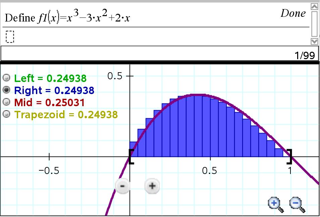This screenshot has height=217, width=320.
Task: Click the calculator pane scrollbar track
Action: point(314,24)
